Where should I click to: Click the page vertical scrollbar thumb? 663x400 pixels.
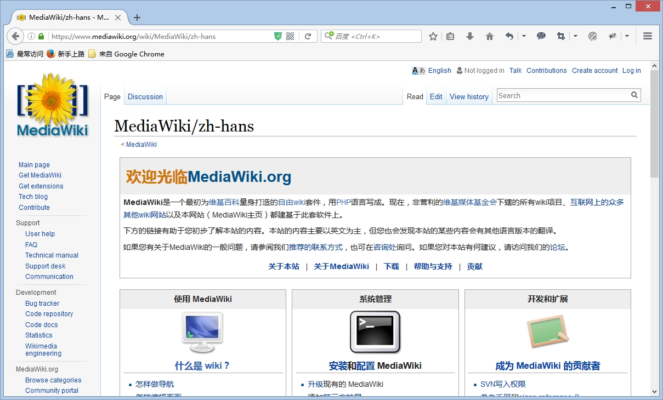pyautogui.click(x=654, y=123)
